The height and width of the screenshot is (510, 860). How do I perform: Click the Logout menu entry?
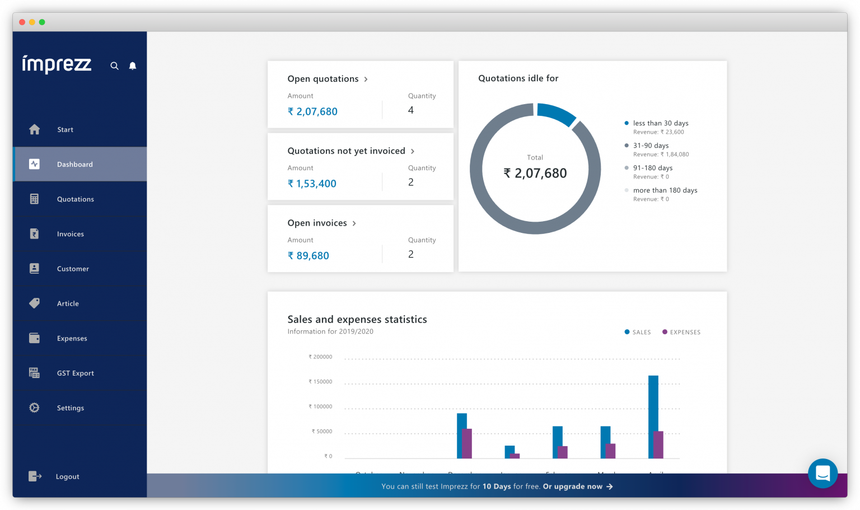(67, 476)
